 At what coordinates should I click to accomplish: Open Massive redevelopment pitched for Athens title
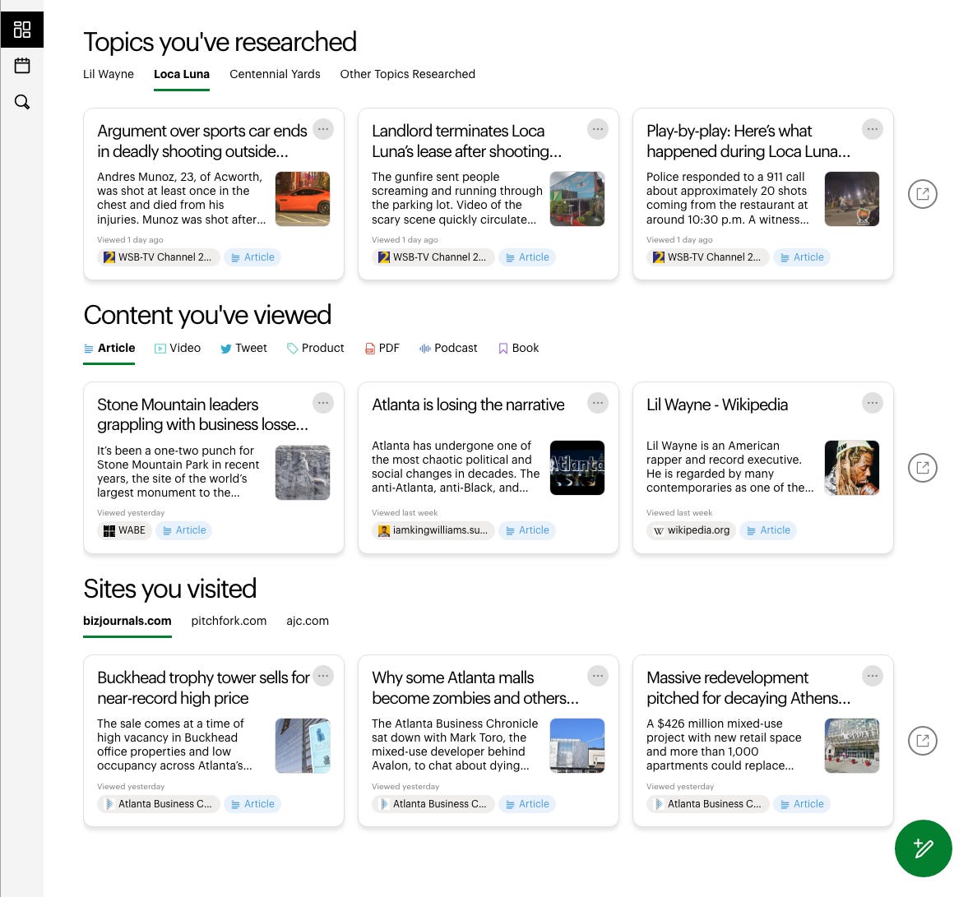pyautogui.click(x=748, y=687)
